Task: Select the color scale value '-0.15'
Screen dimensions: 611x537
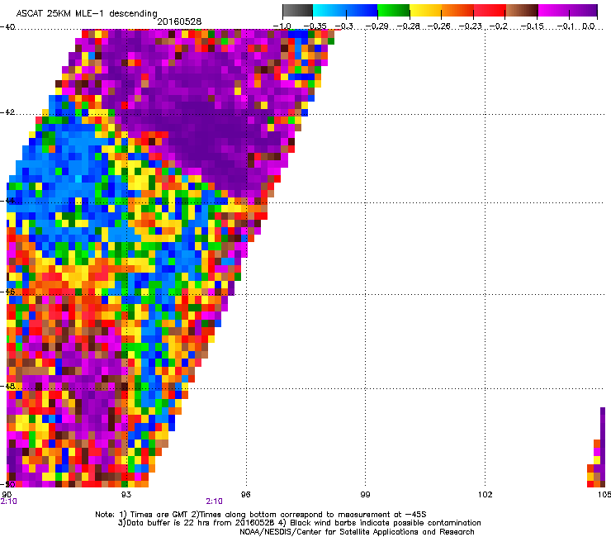Action: (x=533, y=26)
